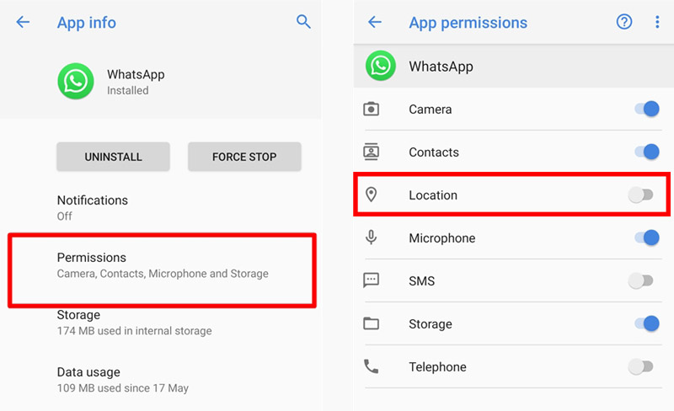Screen dimensions: 674x411
Task: Open the Data usage entry
Action: [160, 380]
